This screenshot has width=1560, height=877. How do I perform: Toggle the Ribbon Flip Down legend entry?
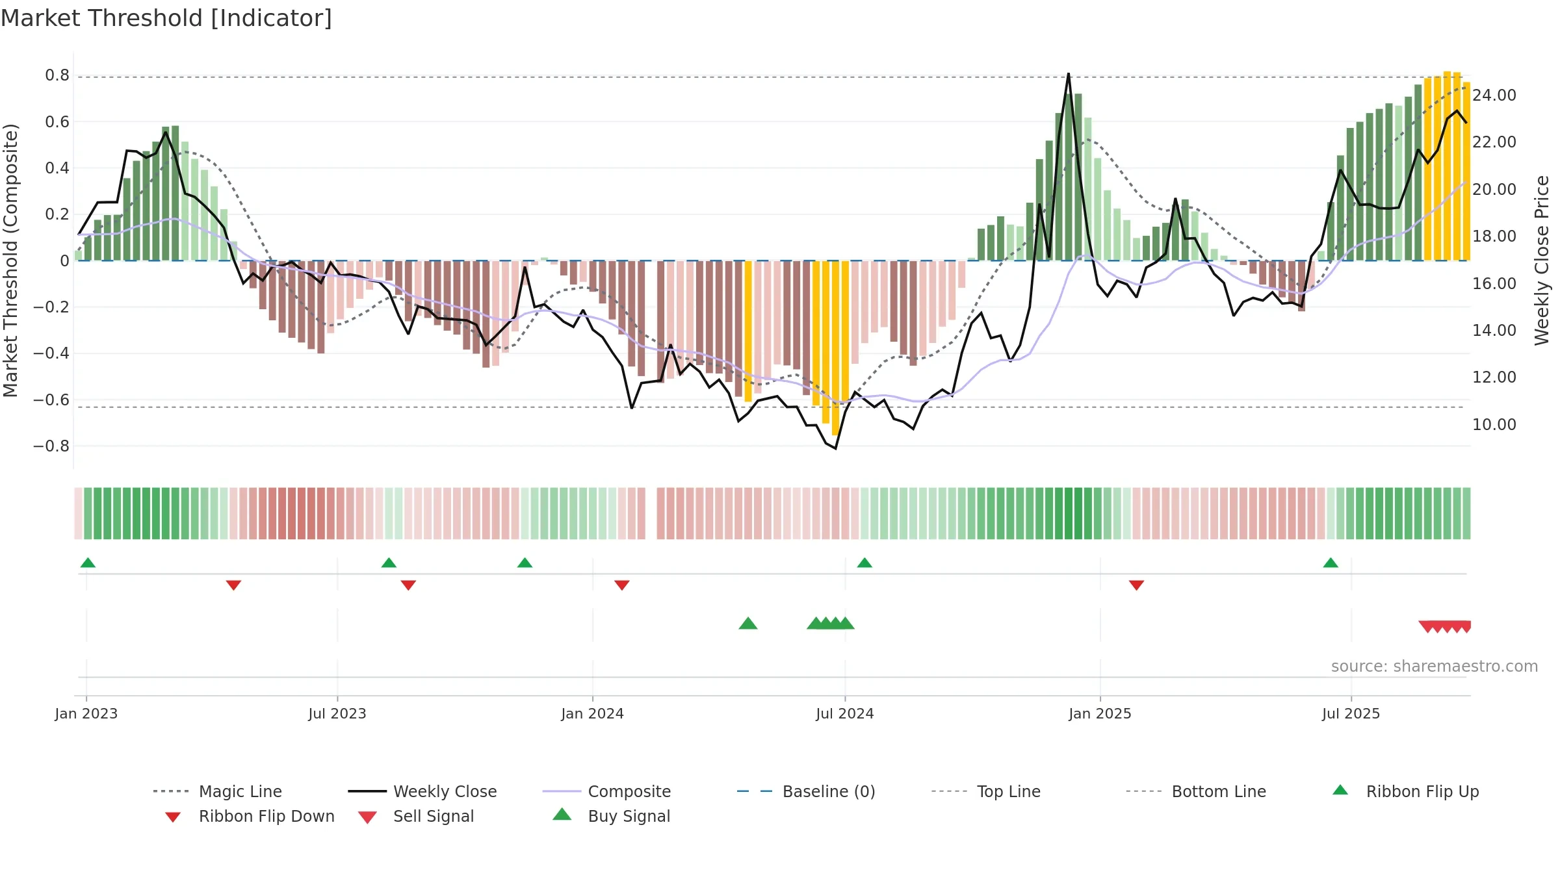249,816
